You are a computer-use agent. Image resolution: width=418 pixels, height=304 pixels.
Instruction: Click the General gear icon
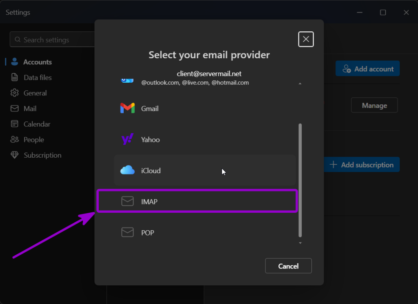click(15, 93)
